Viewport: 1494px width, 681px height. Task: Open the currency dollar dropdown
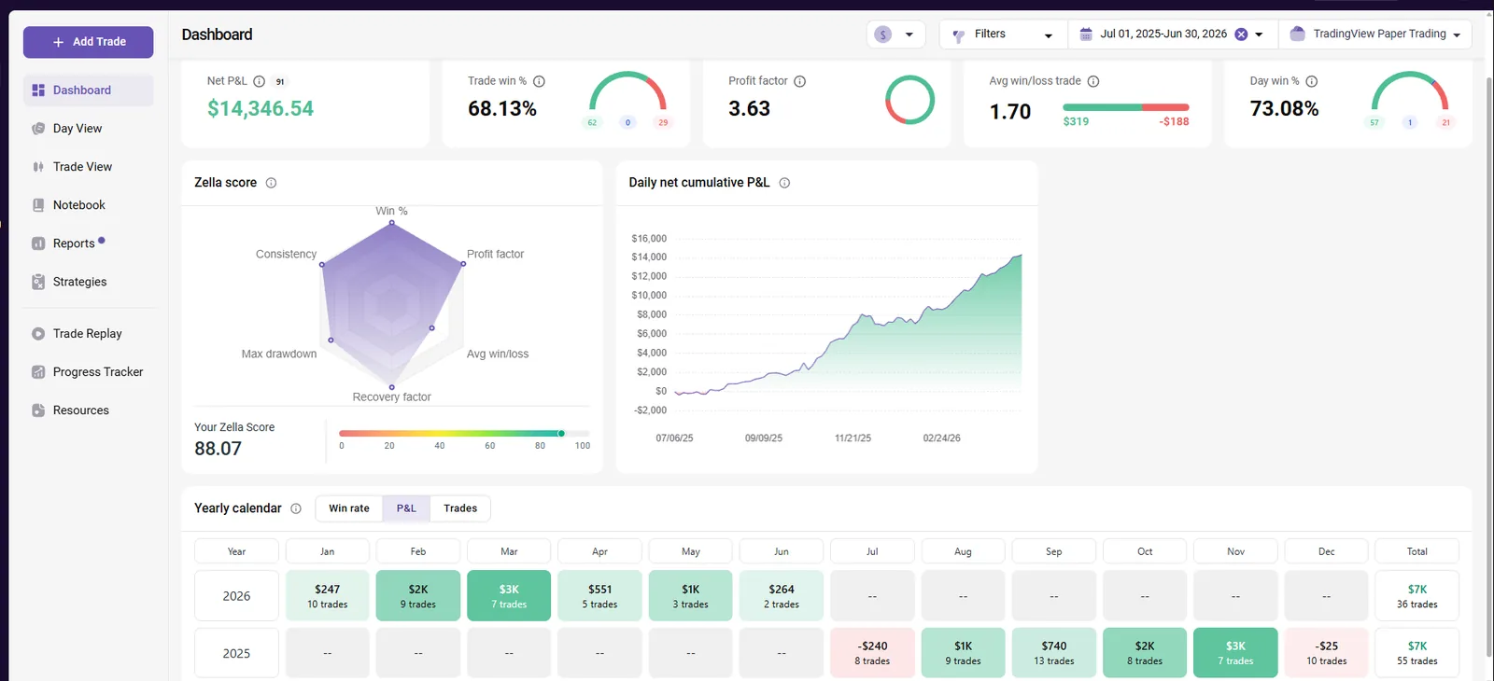click(895, 35)
